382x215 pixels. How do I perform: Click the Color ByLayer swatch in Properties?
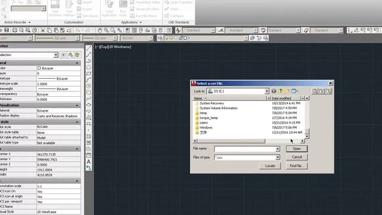[39, 68]
